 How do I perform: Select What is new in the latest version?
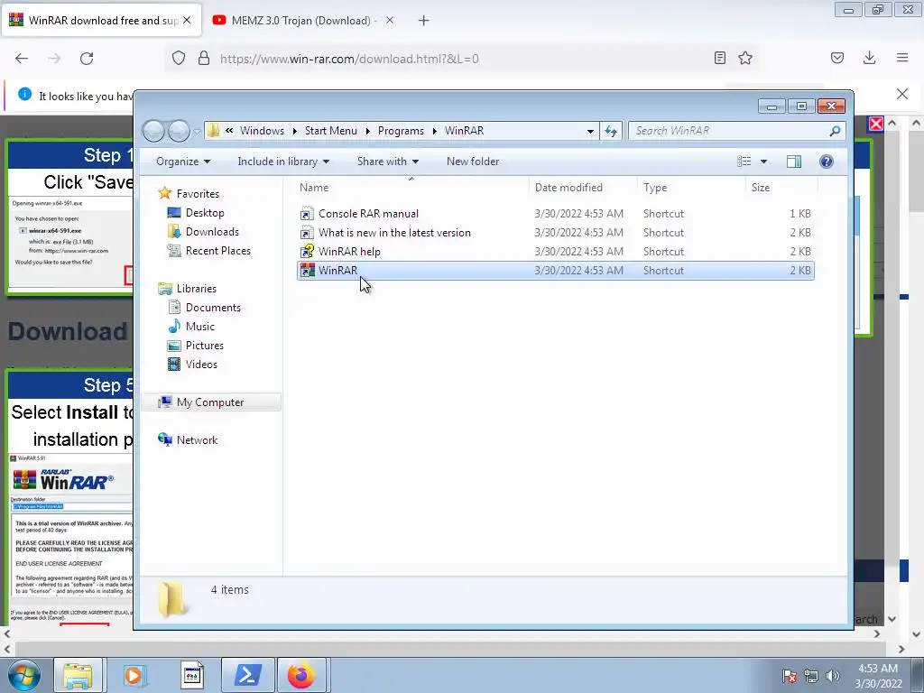coord(394,233)
